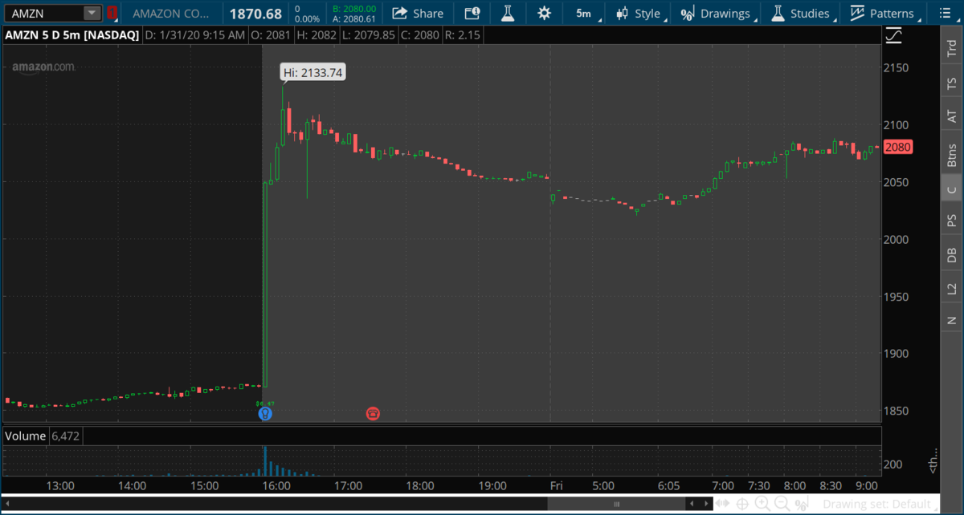Select the L2 sidebar tab

[952, 289]
